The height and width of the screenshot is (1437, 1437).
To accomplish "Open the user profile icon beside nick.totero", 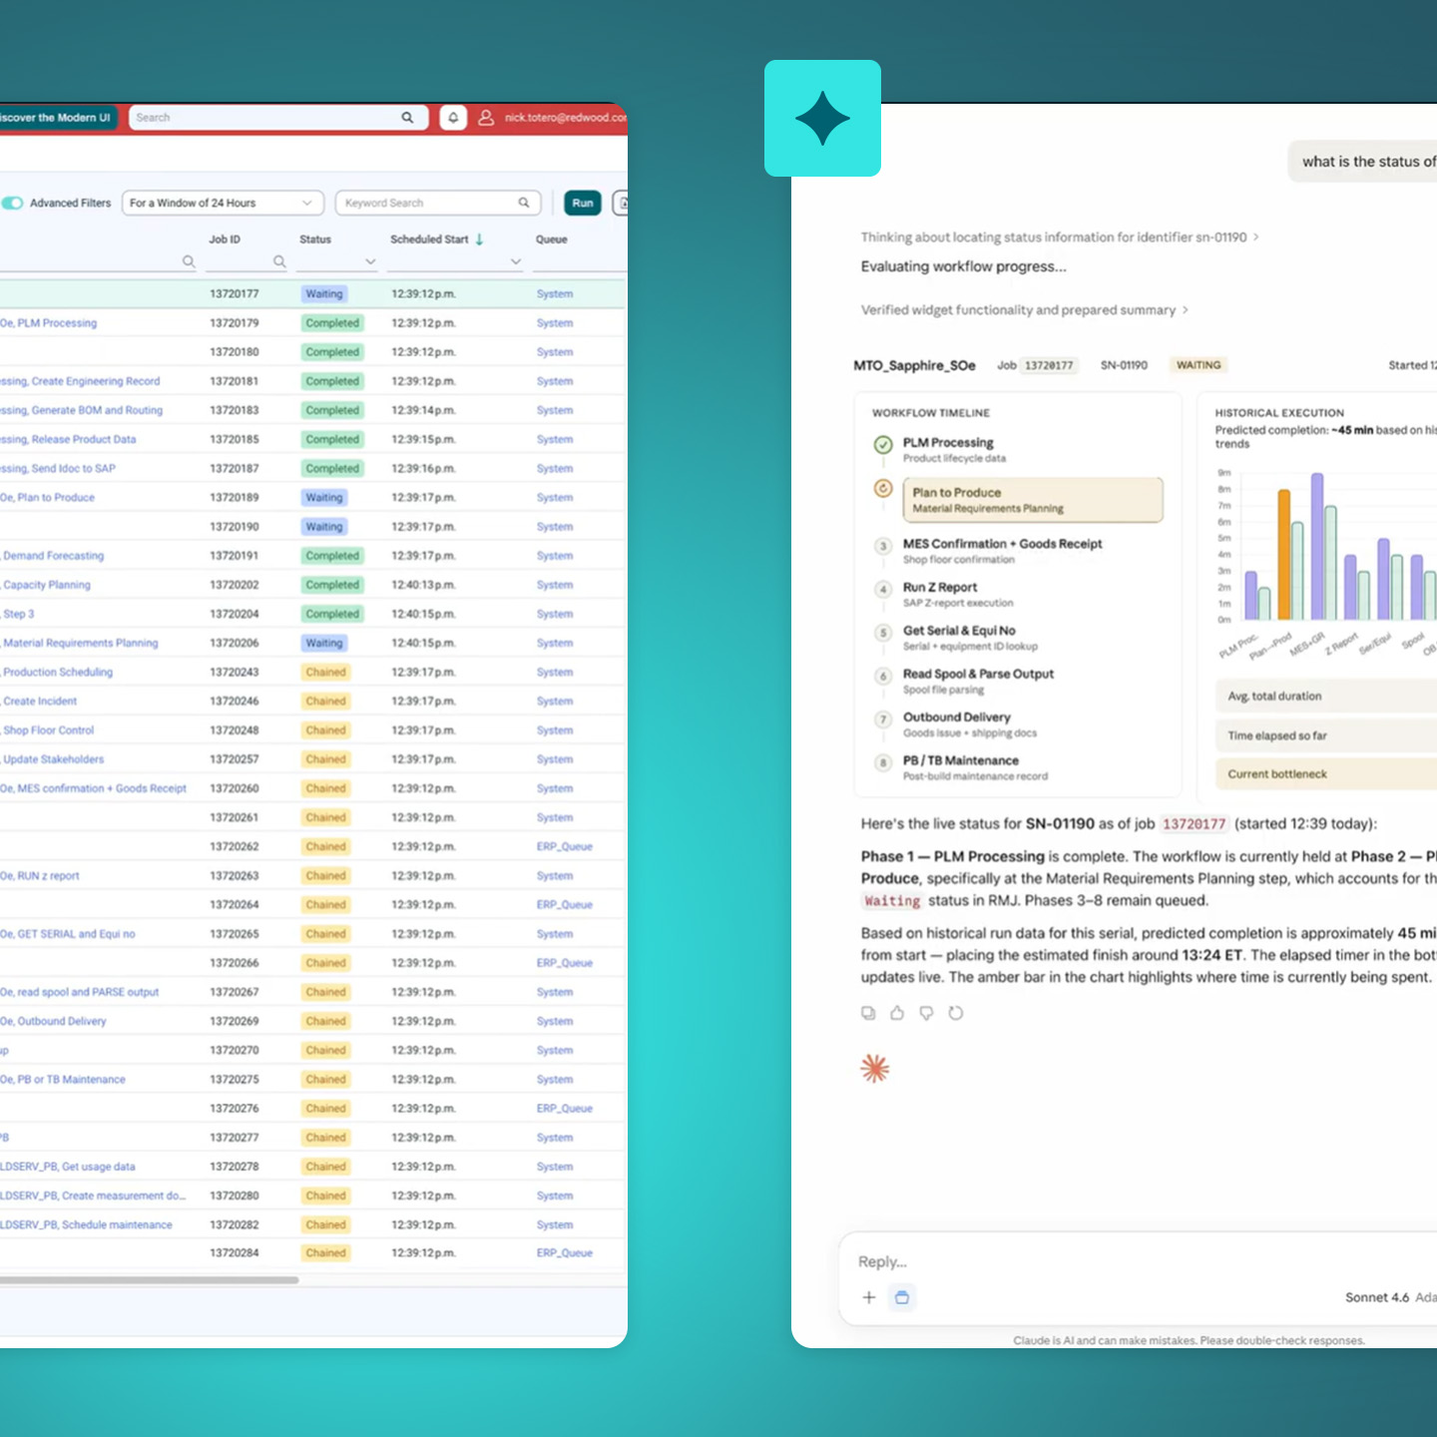I will point(486,118).
